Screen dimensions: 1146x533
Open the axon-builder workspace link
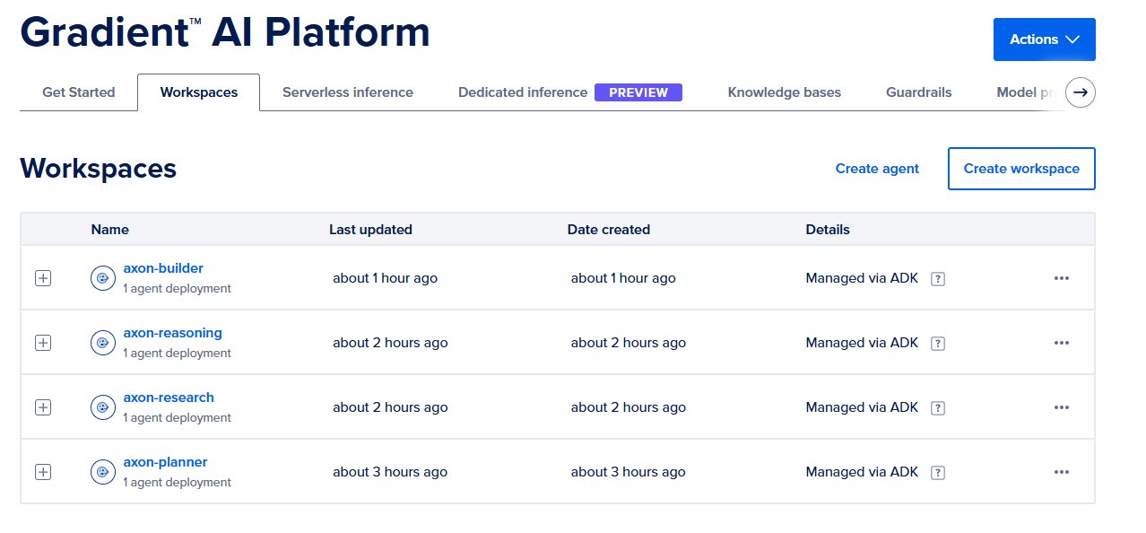pos(163,268)
